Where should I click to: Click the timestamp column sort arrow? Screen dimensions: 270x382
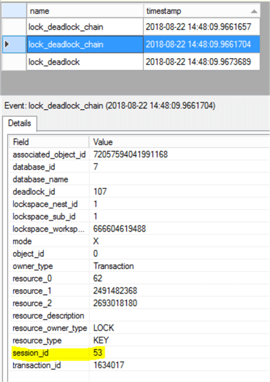point(254,11)
